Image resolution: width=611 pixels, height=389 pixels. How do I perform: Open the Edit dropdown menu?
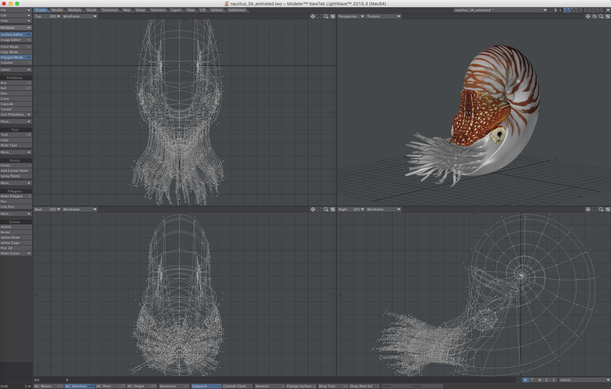tap(16, 15)
